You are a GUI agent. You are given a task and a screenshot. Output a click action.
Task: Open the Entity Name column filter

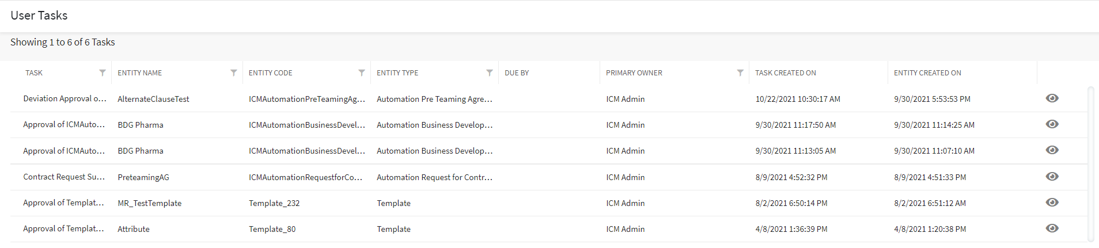pyautogui.click(x=234, y=73)
